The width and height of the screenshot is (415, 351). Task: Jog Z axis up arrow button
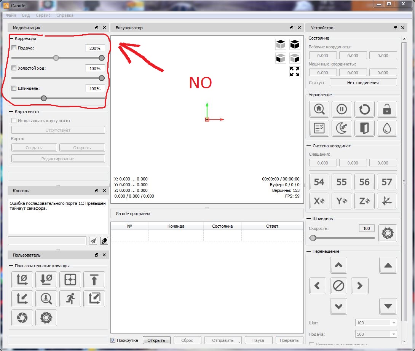click(388, 265)
